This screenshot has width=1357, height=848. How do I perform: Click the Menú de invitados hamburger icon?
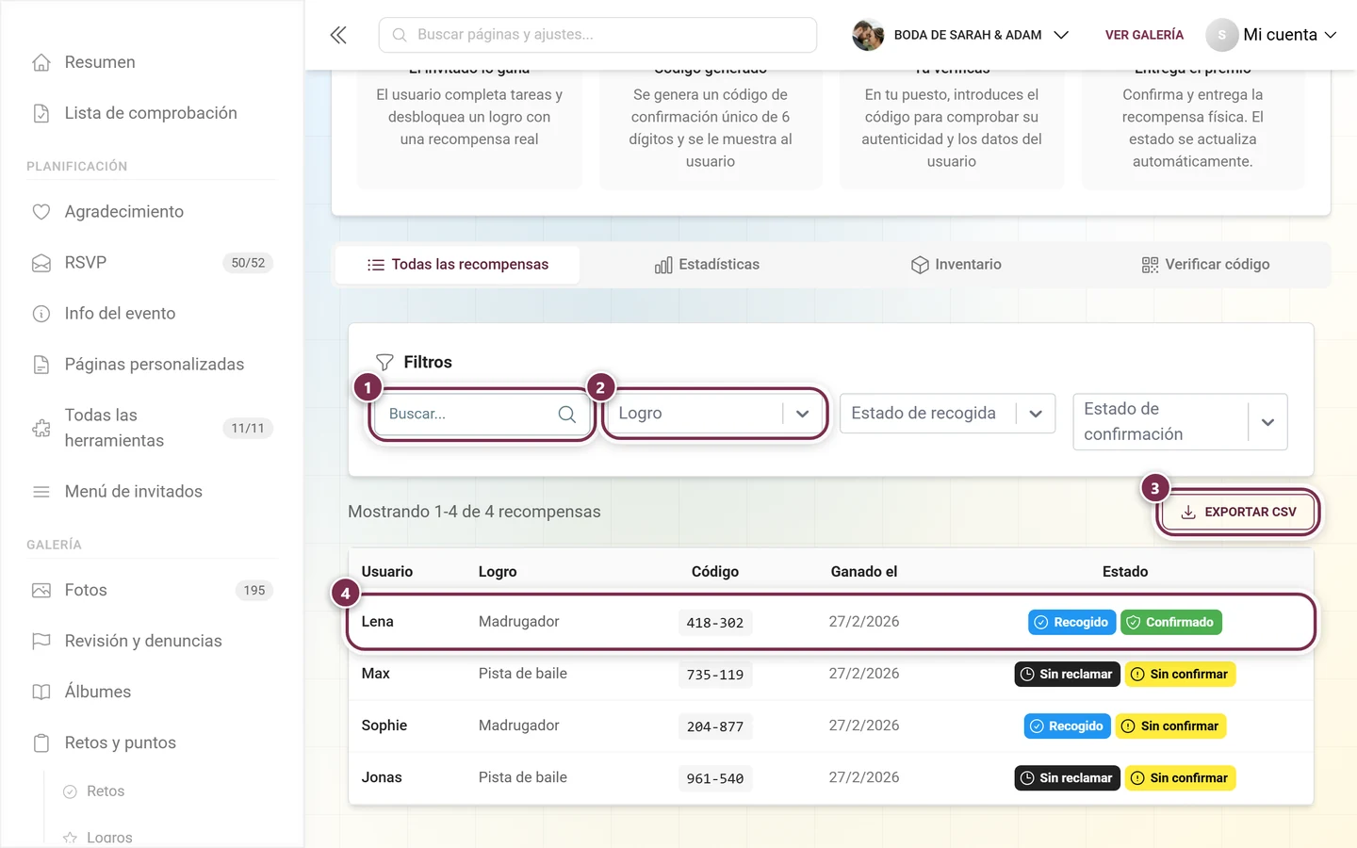(x=41, y=492)
